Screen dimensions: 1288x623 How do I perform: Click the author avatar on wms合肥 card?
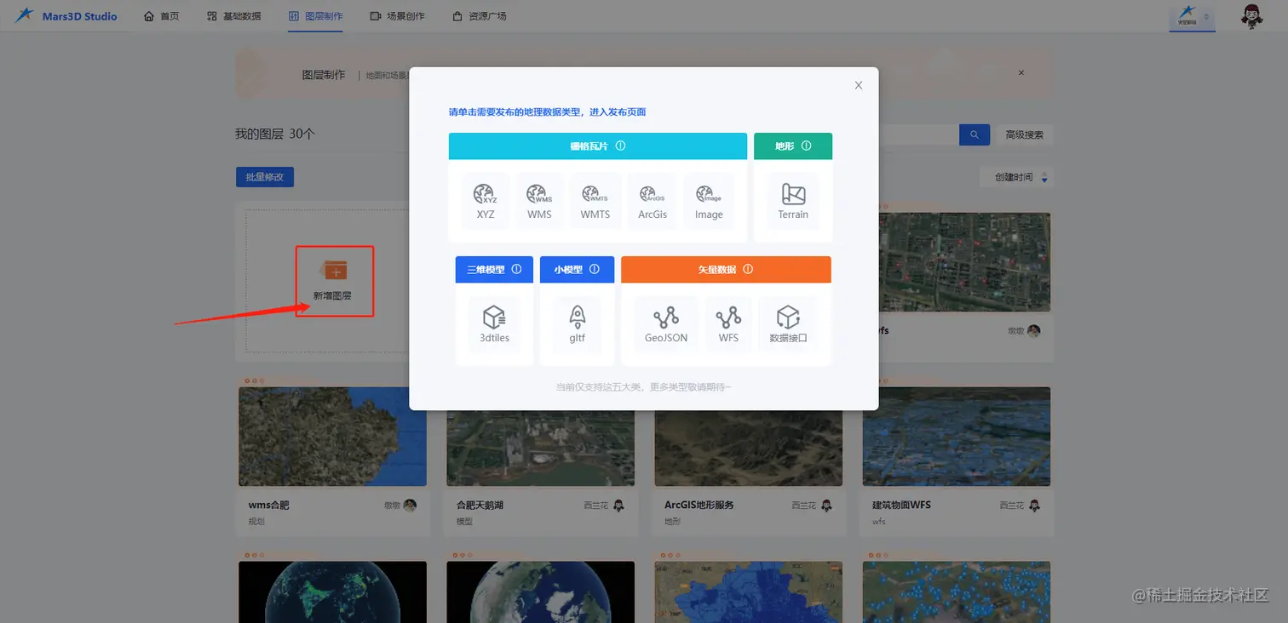click(410, 506)
